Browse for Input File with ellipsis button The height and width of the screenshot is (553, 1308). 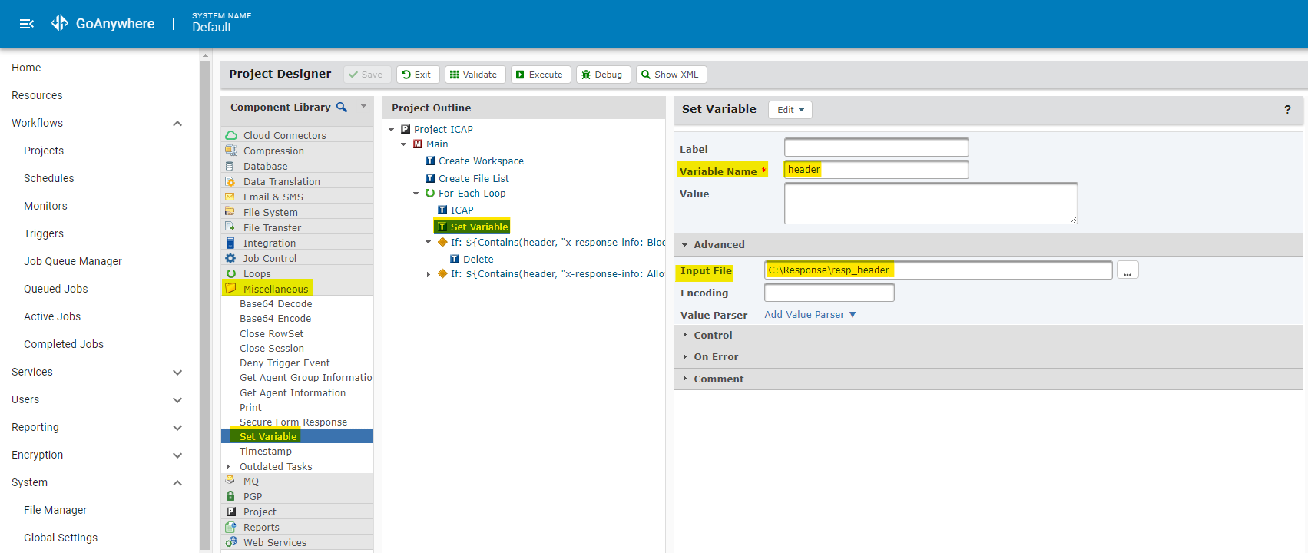(1128, 270)
